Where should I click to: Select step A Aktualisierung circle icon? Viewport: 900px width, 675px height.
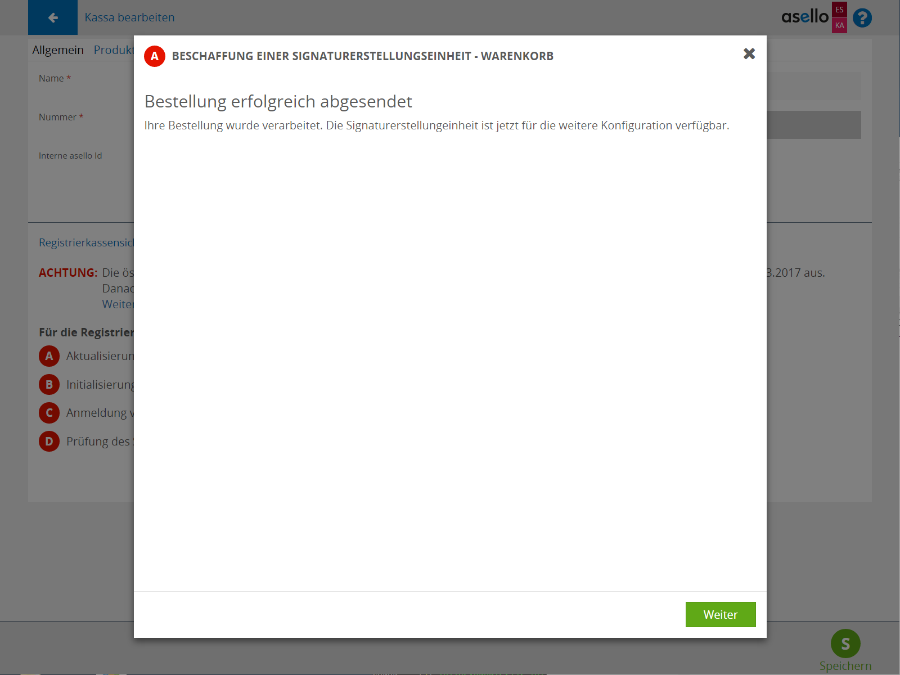click(x=49, y=356)
